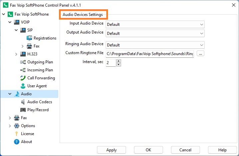Open the User Agent person icon
This screenshot has height=156, width=239.
point(23,86)
